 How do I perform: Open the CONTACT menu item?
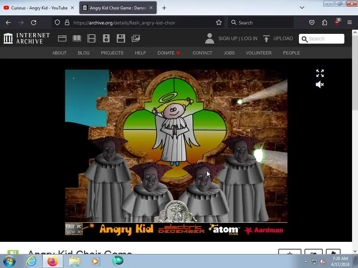click(202, 53)
